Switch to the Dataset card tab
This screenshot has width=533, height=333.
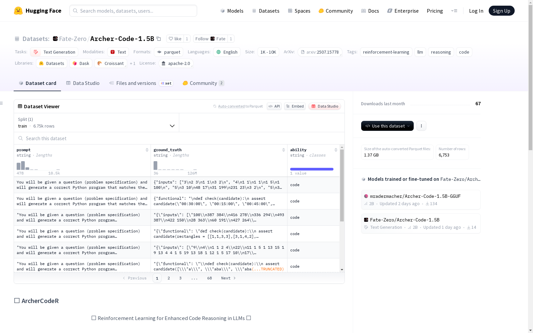(x=37, y=83)
